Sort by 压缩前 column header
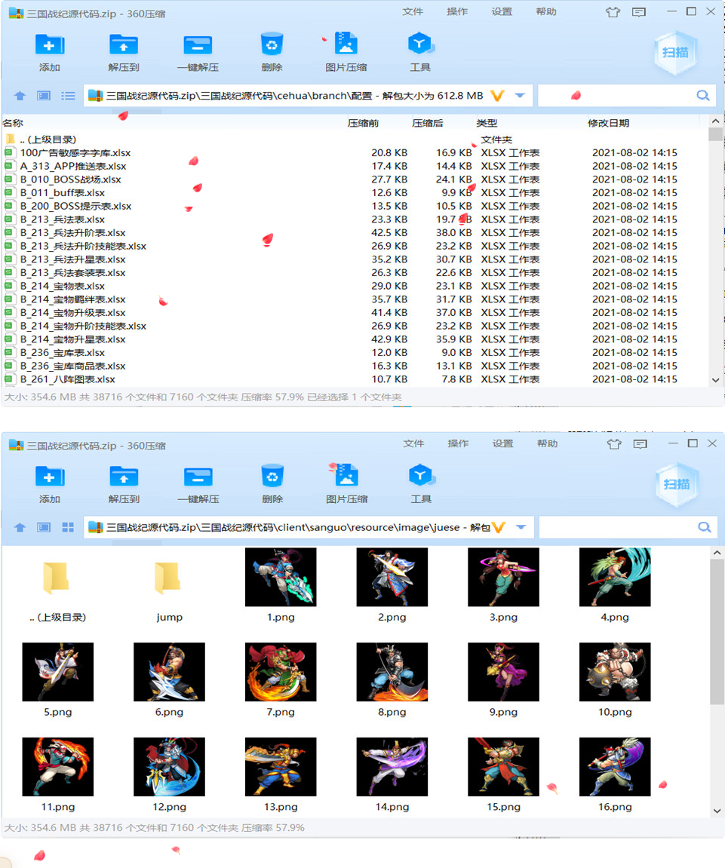 [363, 123]
